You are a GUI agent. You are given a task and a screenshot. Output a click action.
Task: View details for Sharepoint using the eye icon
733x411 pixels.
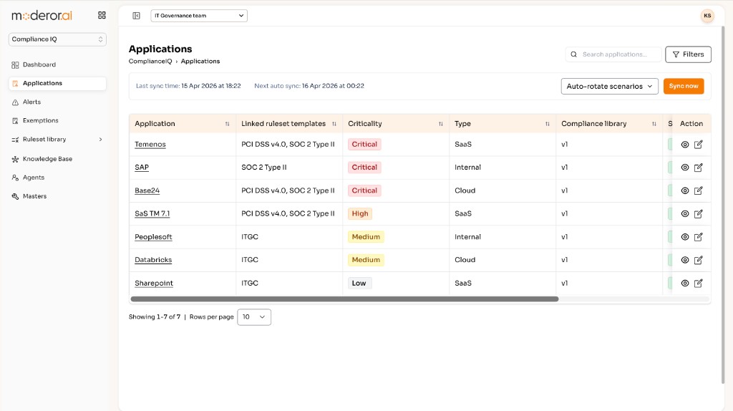(685, 284)
